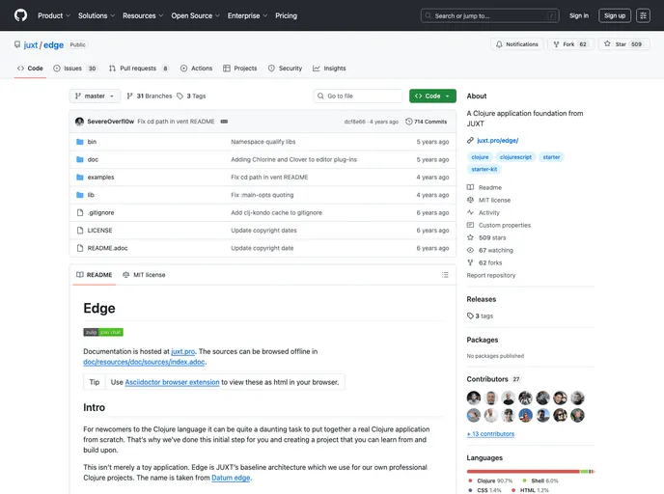Viewport: 664px width, 494px height.
Task: Open the 714 Commits history link
Action: point(426,122)
